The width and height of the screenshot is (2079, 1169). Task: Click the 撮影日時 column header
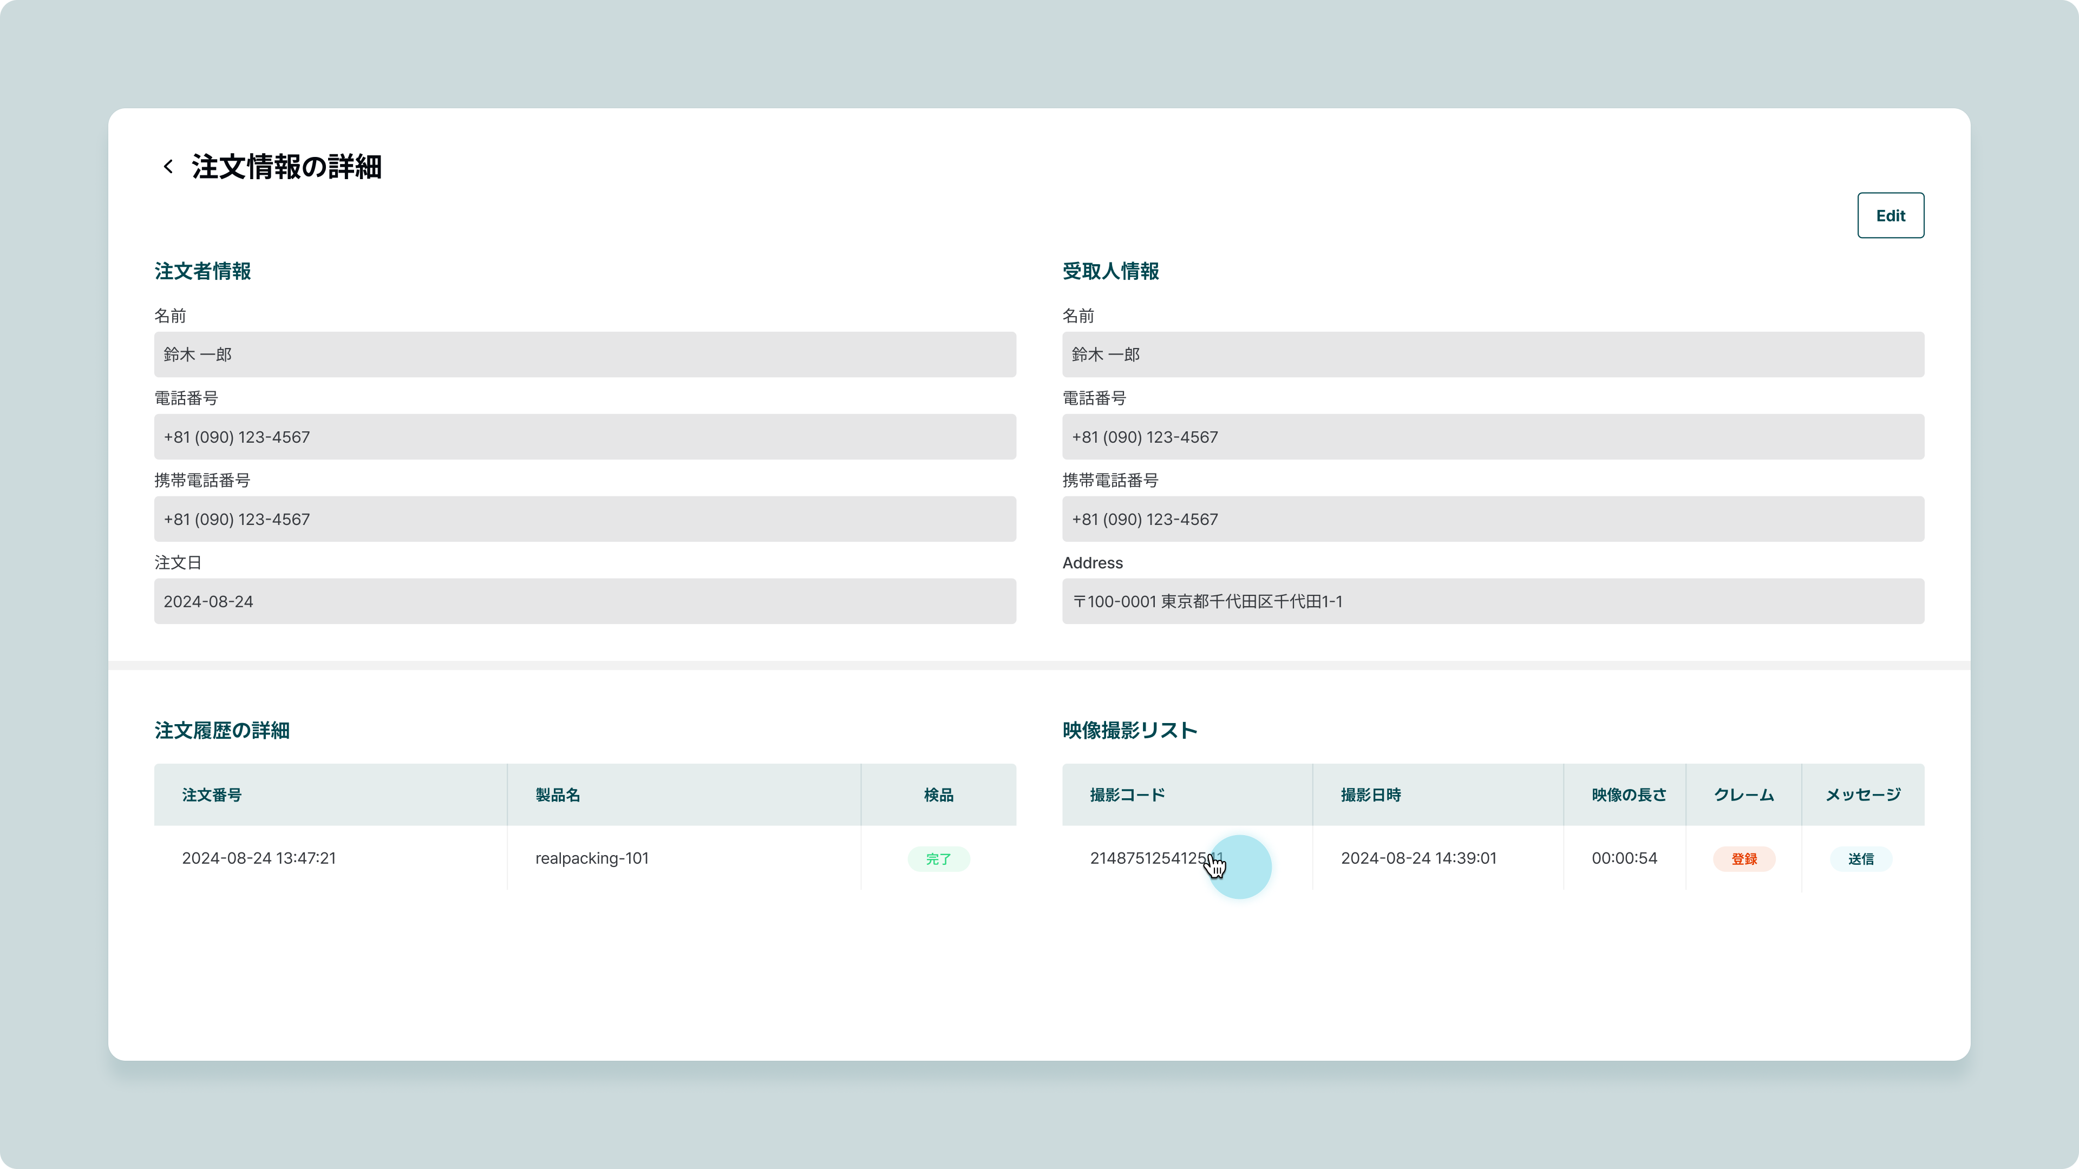1370,794
